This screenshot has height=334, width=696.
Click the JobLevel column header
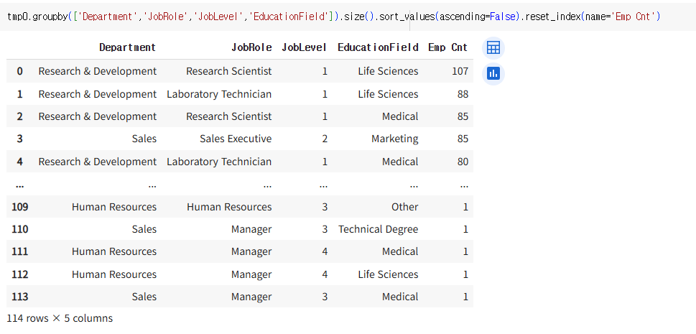pos(305,47)
